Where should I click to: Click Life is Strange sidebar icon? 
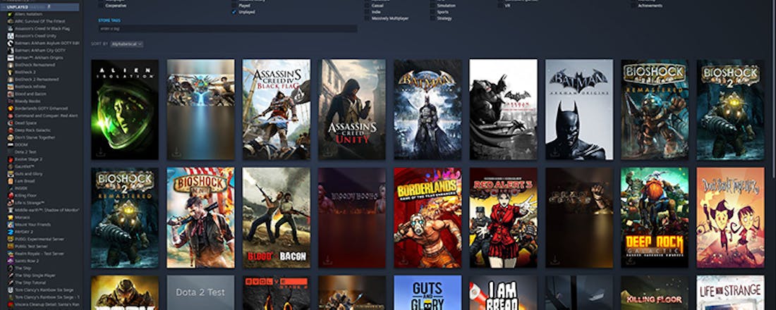click(10, 203)
